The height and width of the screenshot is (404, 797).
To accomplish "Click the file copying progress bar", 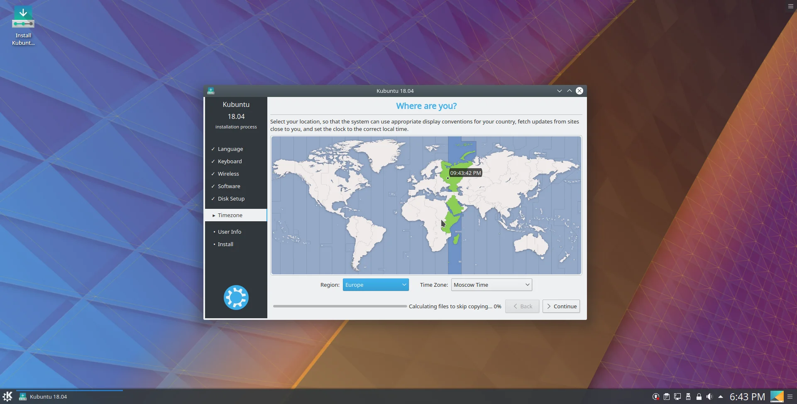I will click(340, 306).
